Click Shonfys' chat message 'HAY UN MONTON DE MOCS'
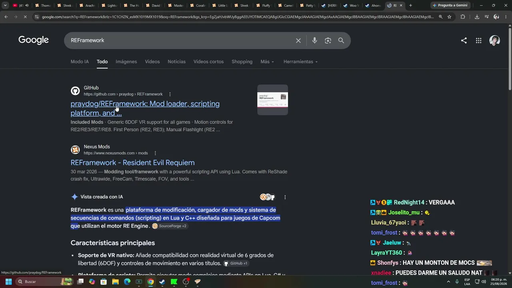 [431, 263]
